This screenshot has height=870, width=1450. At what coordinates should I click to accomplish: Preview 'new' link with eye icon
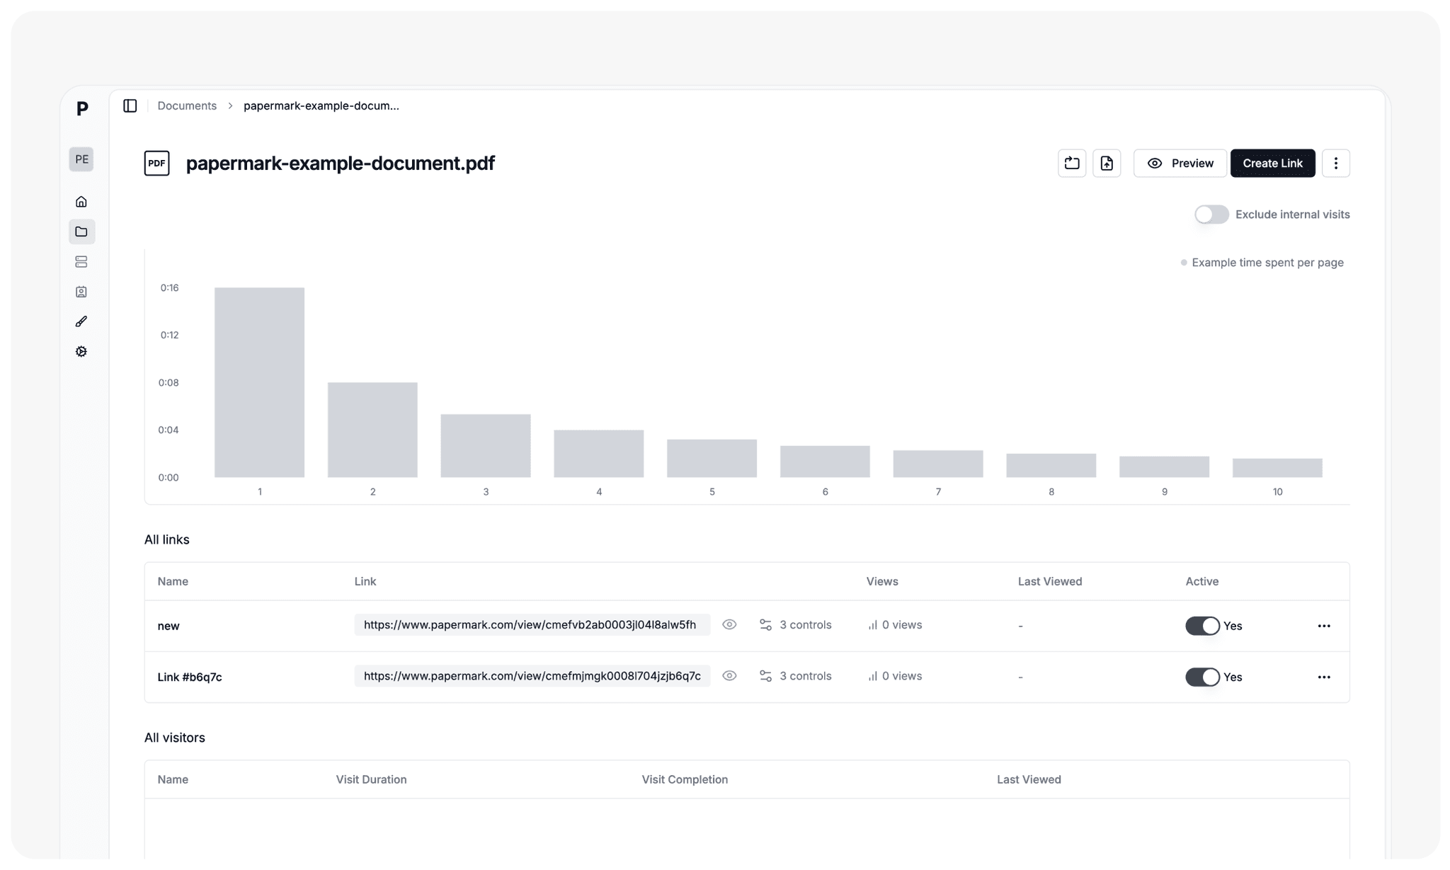(x=729, y=624)
